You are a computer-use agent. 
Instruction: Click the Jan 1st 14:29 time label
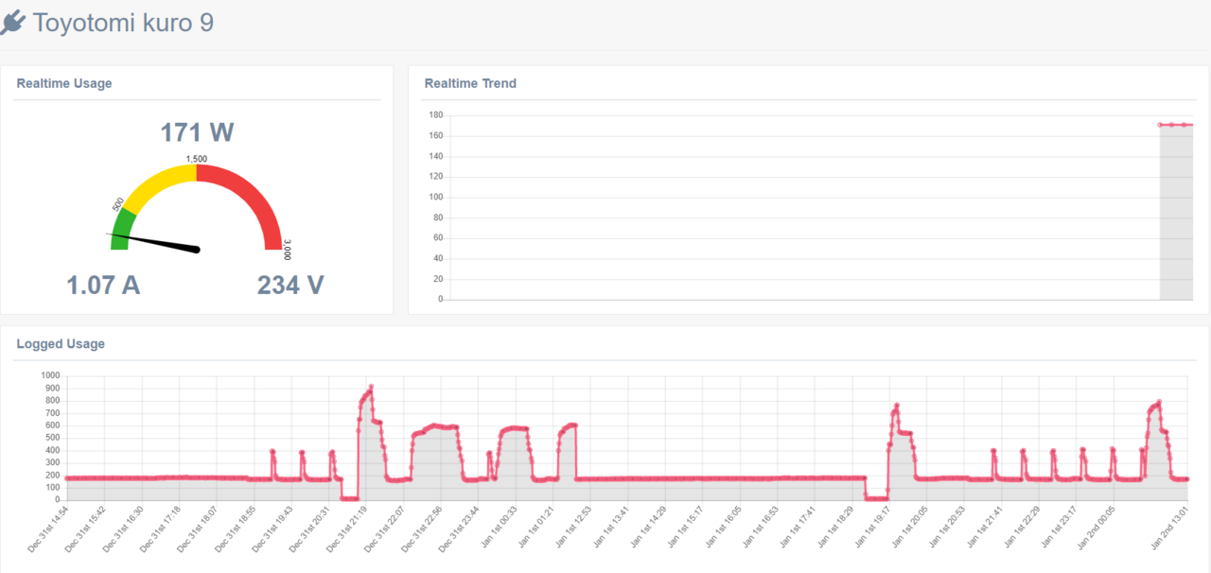646,526
